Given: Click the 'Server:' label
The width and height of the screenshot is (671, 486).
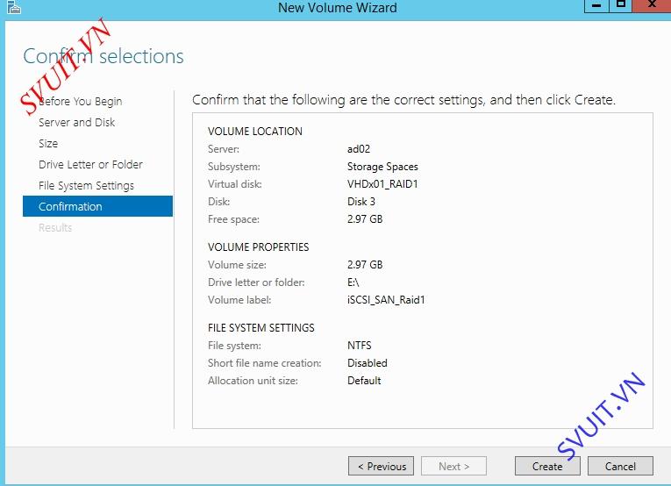Looking at the screenshot, I should (x=224, y=149).
